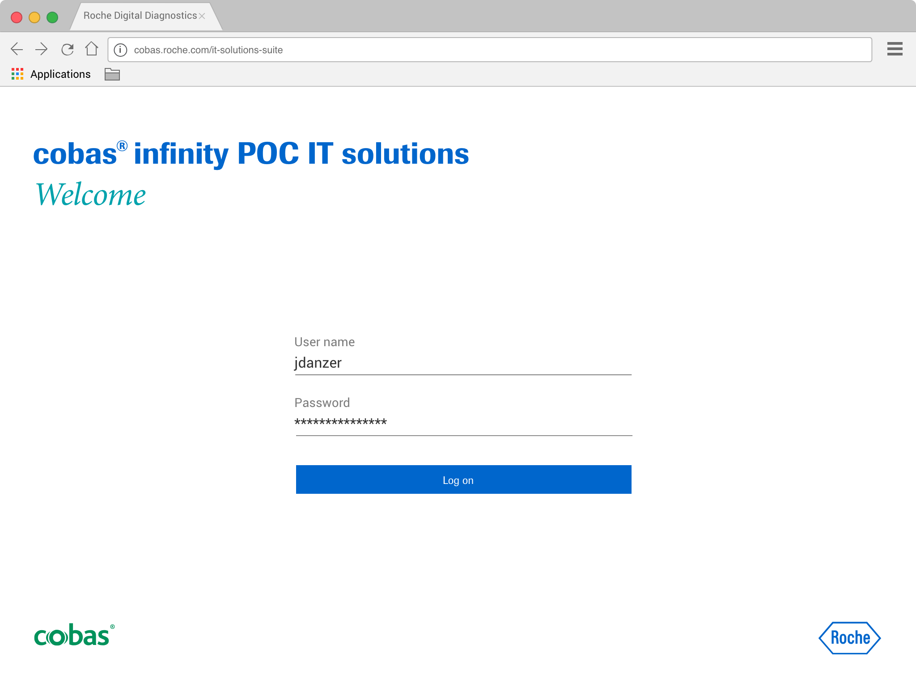Open the bookmarks folder icon
The width and height of the screenshot is (916, 687).
pos(112,74)
